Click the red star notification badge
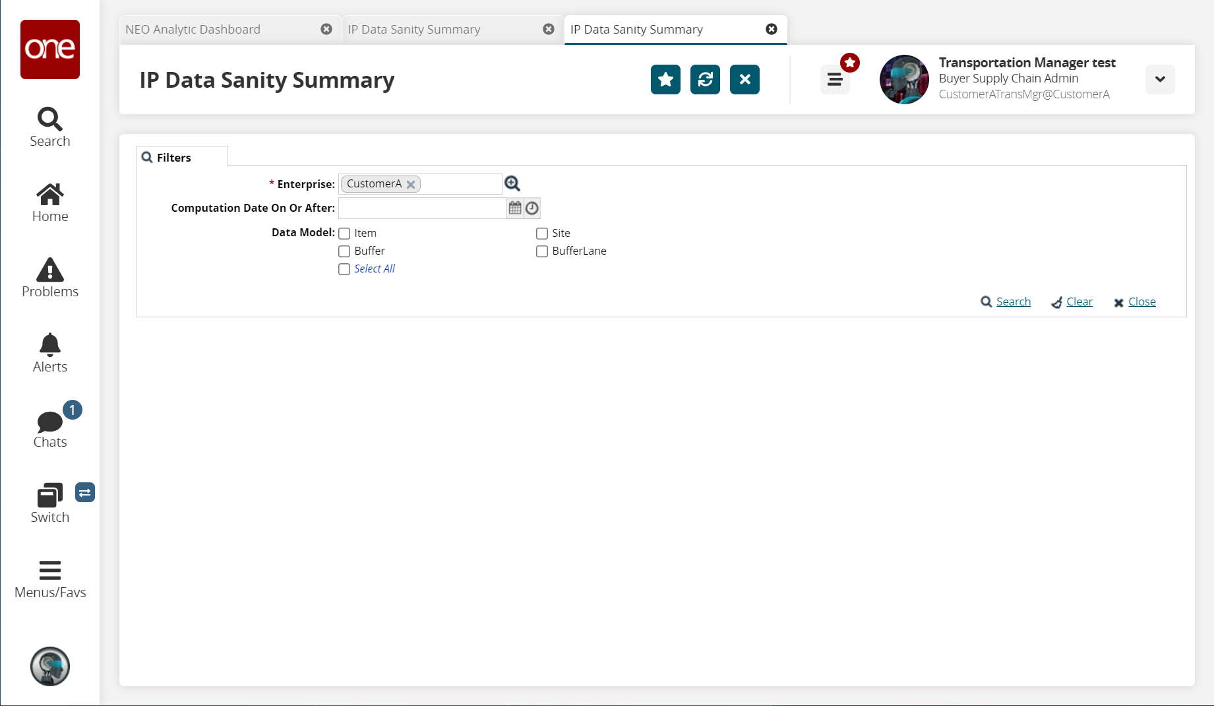 pos(850,63)
